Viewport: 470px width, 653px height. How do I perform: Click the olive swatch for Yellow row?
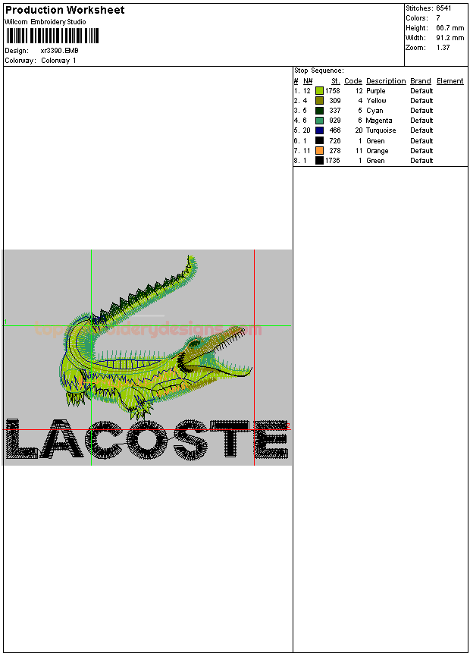[x=319, y=101]
